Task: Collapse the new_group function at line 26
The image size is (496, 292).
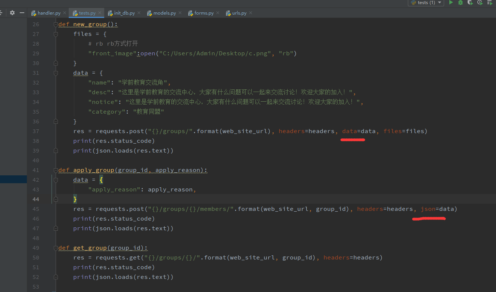Action: (56, 24)
